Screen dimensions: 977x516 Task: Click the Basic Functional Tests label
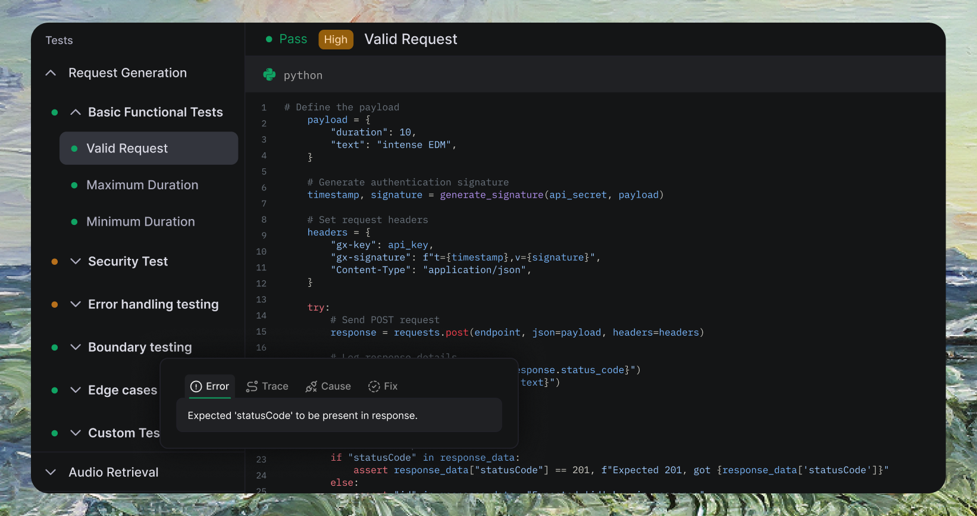(155, 112)
